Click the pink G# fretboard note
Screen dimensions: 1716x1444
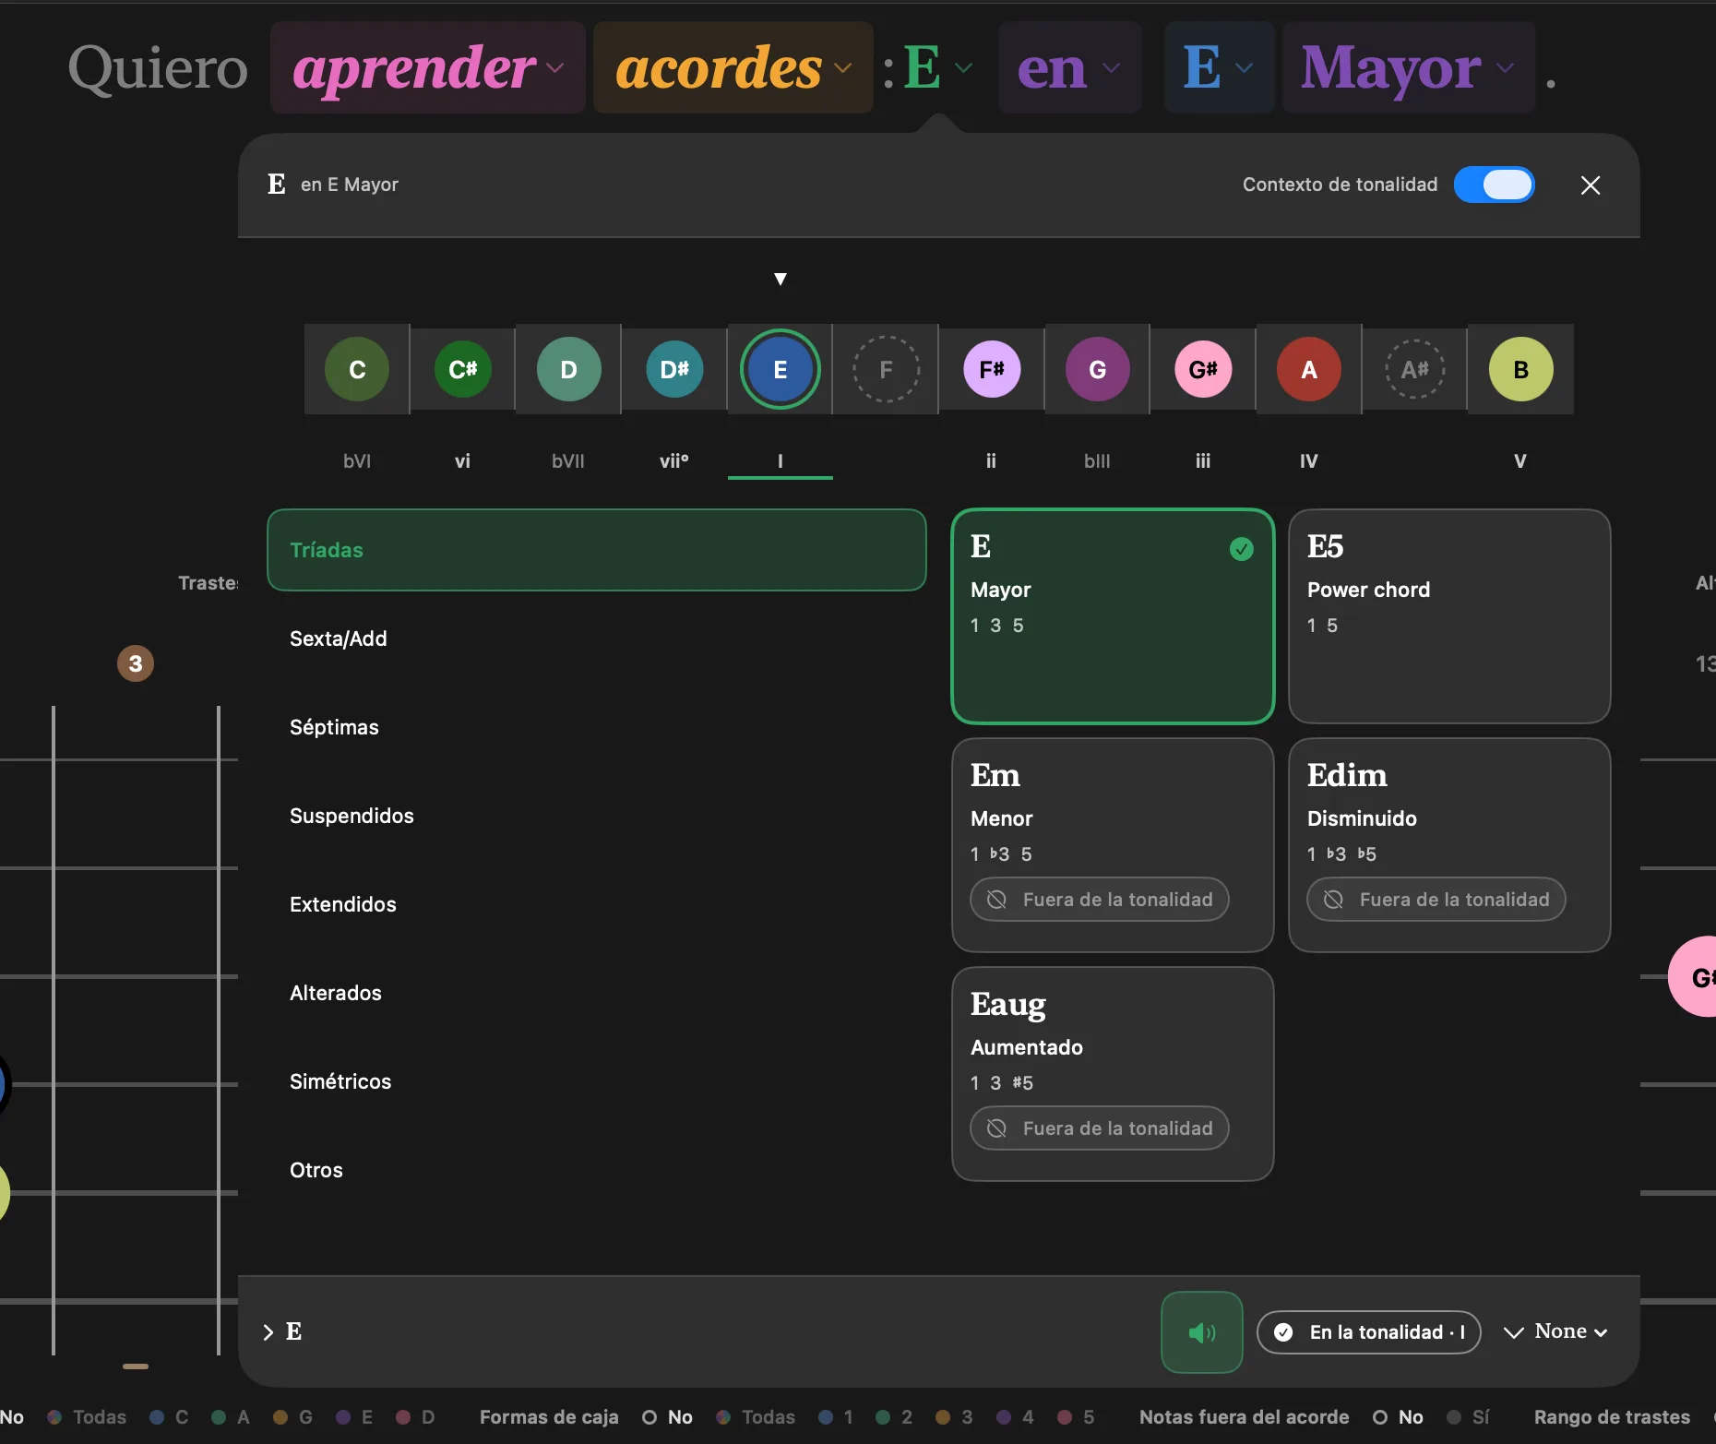(x=1694, y=976)
